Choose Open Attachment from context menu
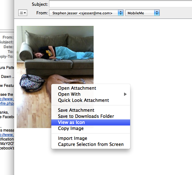The width and height of the screenshot is (192, 175). coord(91,88)
